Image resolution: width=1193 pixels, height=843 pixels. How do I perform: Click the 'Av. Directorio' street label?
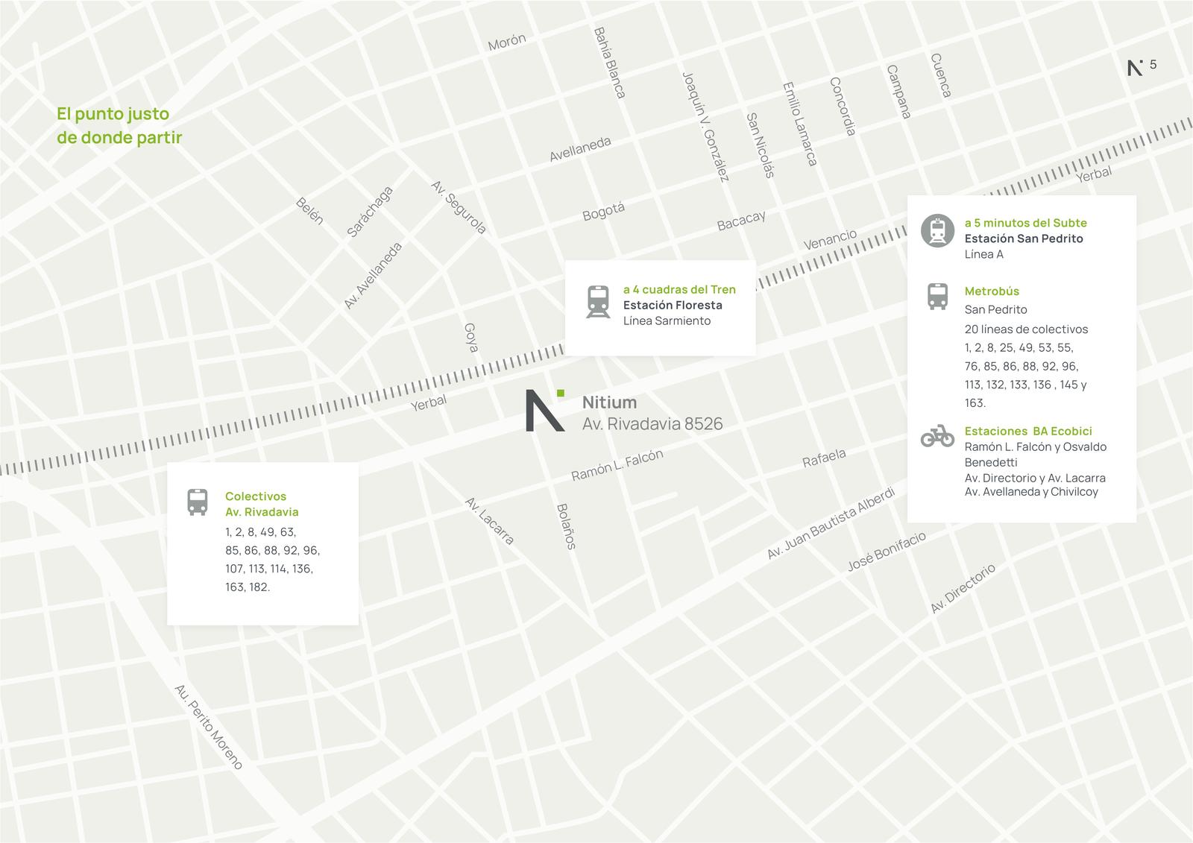coord(963,589)
